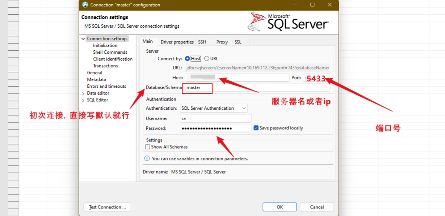Viewport: 445px width, 216px height.
Task: Enable the Show All Schemas checkbox
Action: (148, 147)
